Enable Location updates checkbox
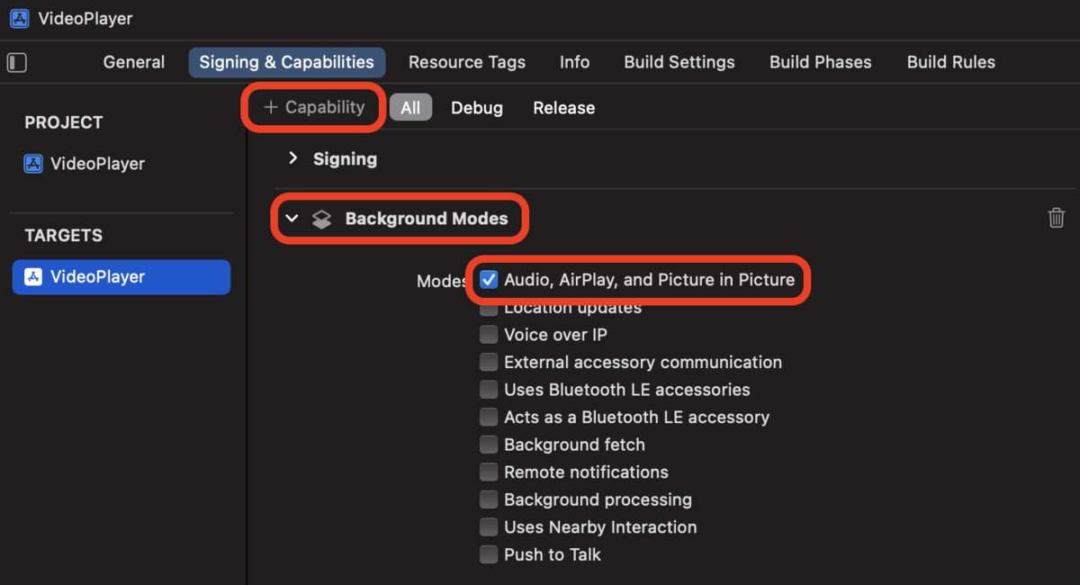 click(489, 308)
